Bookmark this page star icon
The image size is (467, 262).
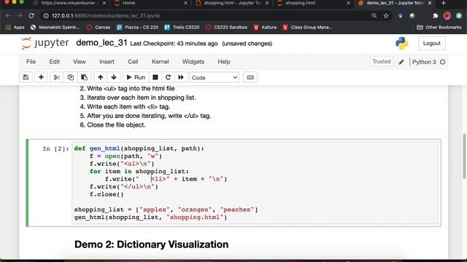[386, 16]
